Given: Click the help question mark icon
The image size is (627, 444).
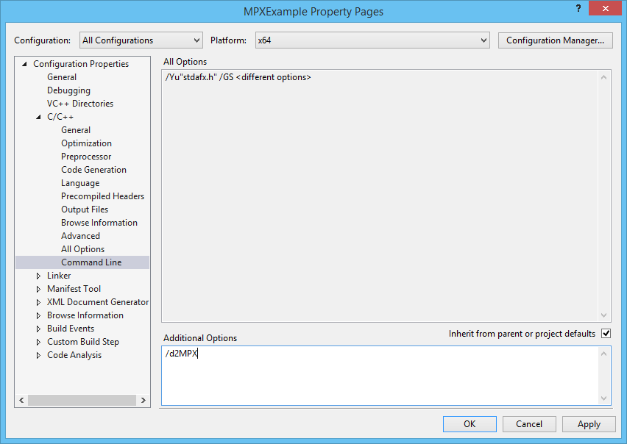Looking at the screenshot, I should (x=578, y=8).
